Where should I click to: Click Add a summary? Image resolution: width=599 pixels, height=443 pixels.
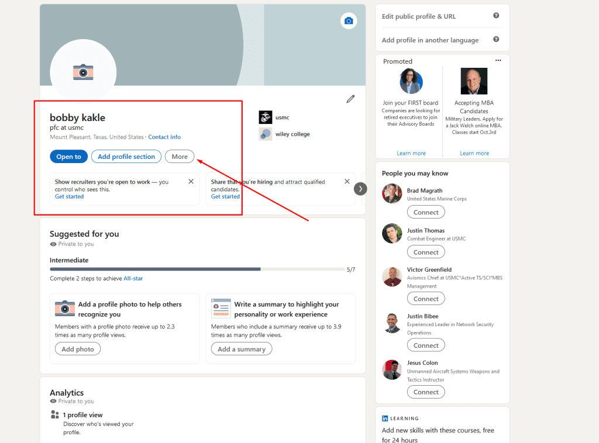pos(242,348)
